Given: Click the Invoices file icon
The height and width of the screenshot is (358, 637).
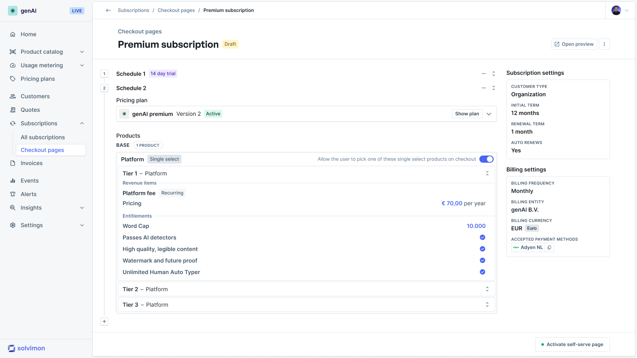Looking at the screenshot, I should pos(13,163).
